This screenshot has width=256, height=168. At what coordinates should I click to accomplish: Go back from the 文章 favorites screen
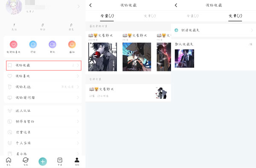pos(176,5)
